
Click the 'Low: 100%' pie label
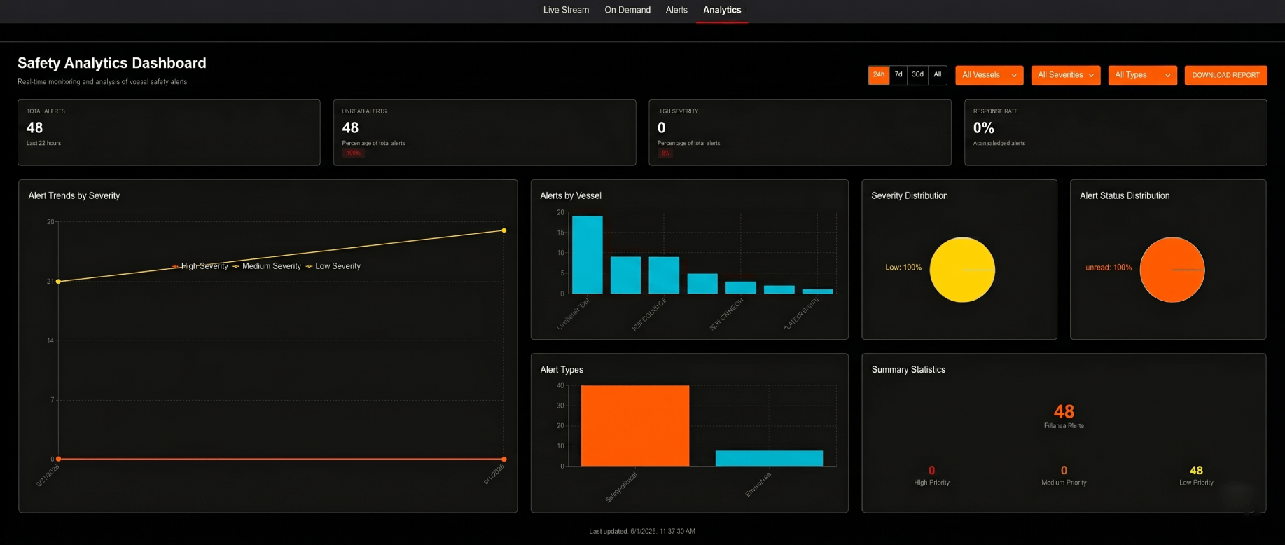(903, 268)
